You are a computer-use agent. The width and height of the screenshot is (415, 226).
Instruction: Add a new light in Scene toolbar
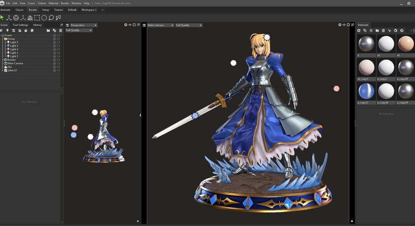click(x=7, y=31)
